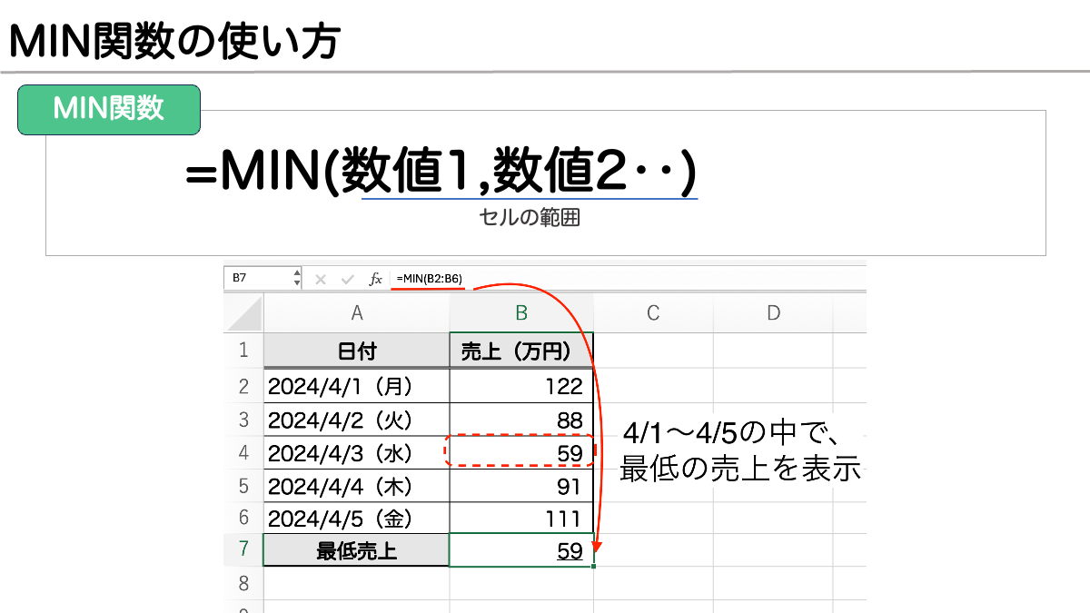Select cell A3 with date 2024/4/2
Screen dimensions: 1090x613
(355, 419)
